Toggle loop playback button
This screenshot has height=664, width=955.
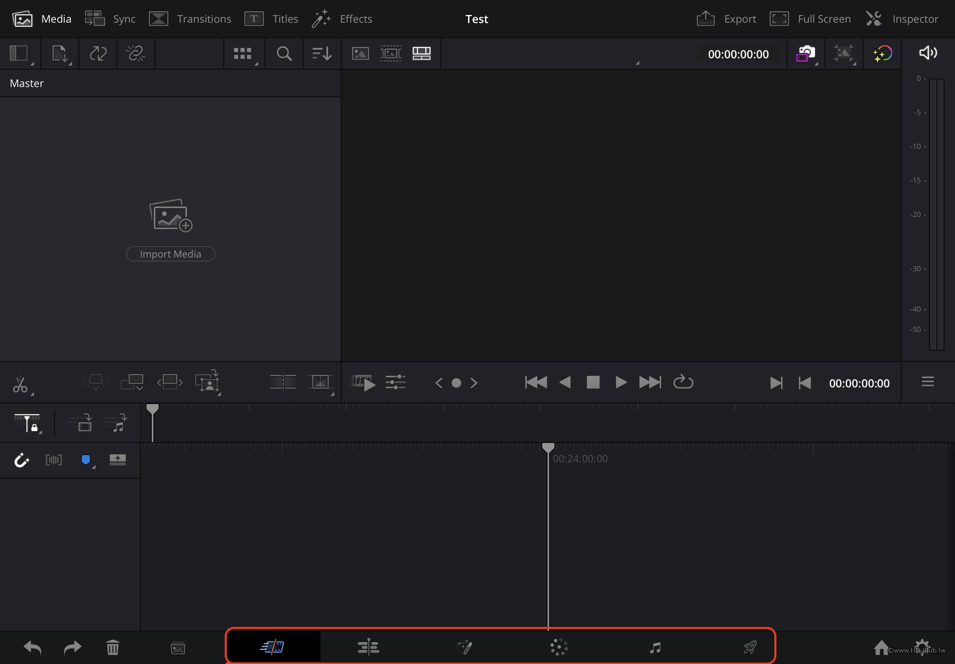click(x=683, y=382)
